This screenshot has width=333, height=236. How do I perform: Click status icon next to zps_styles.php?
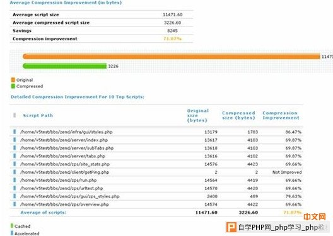(15, 196)
